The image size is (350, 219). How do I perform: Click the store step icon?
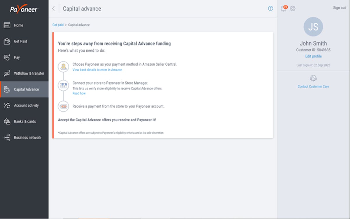[63, 86]
